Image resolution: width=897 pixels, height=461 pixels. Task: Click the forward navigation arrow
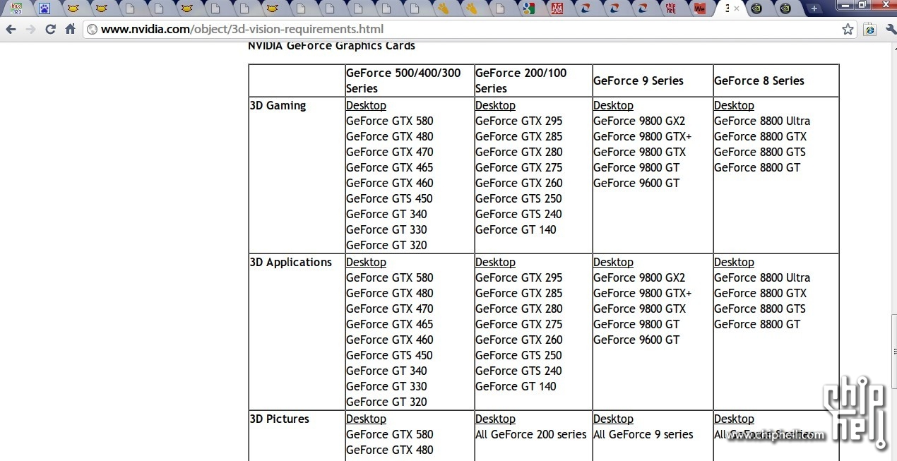pos(30,29)
